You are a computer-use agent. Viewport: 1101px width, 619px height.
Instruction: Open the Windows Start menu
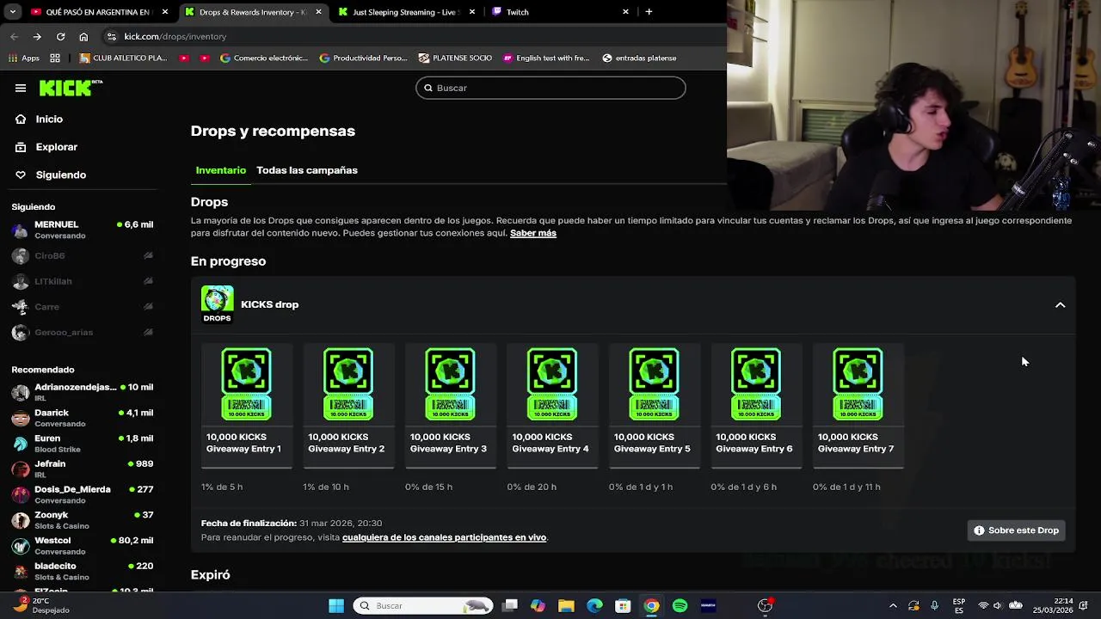click(336, 606)
